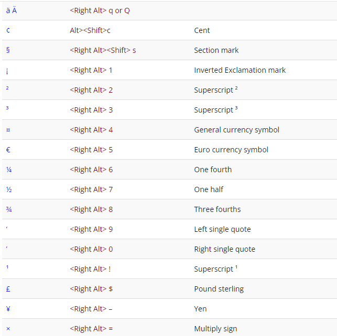Image resolution: width=337 pixels, height=336 pixels.
Task: Select the 'Three fourths' description text
Action: coord(217,209)
